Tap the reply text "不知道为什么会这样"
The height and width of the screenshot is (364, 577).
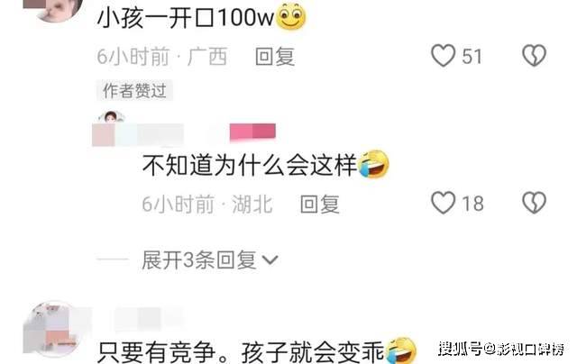pyautogui.click(x=250, y=165)
